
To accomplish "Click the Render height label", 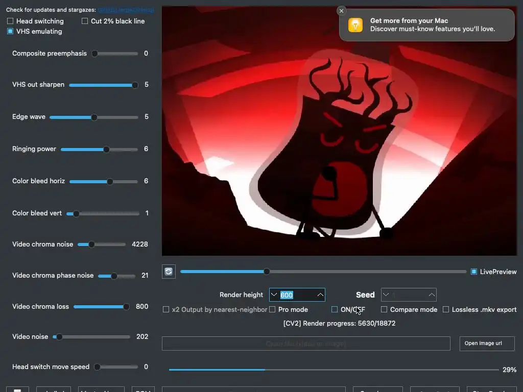I will point(241,295).
